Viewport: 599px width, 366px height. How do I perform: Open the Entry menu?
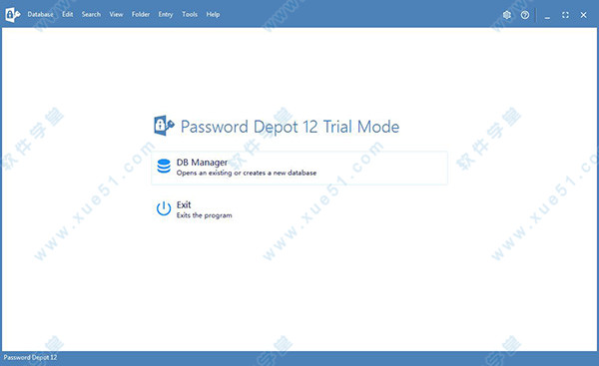(166, 15)
